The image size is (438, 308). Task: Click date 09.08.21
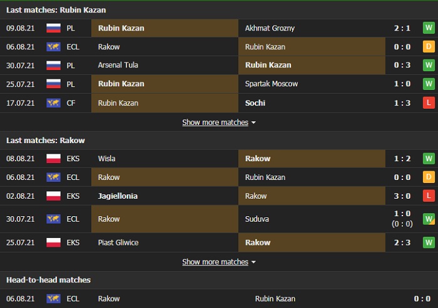(21, 28)
